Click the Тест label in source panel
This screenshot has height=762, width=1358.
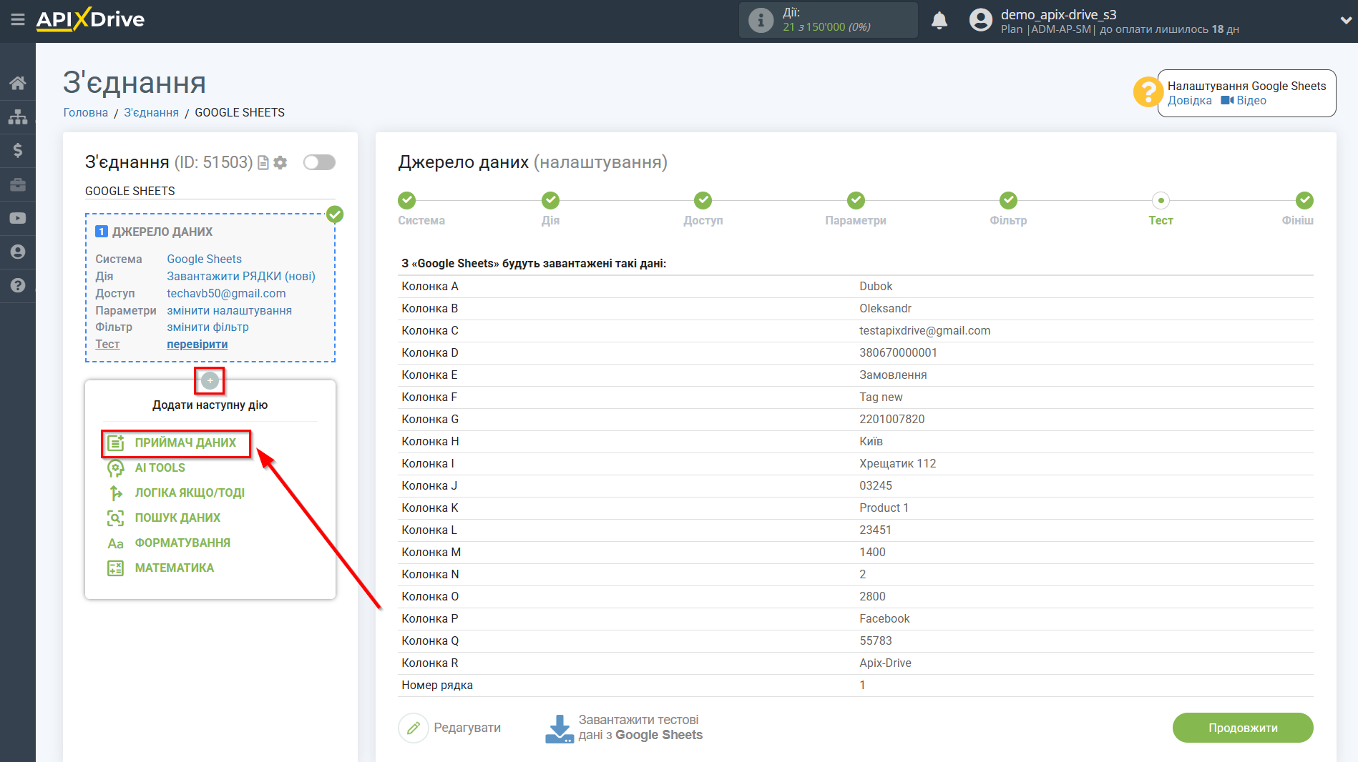tap(107, 344)
